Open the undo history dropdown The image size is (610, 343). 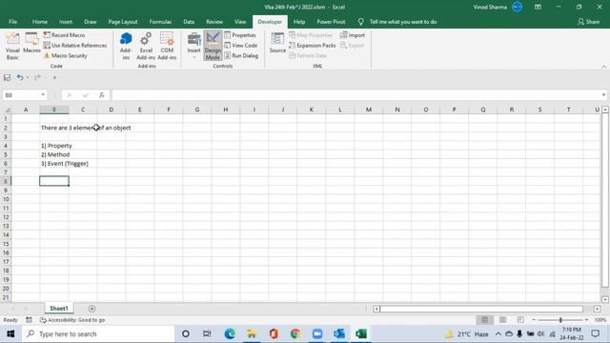(x=28, y=78)
